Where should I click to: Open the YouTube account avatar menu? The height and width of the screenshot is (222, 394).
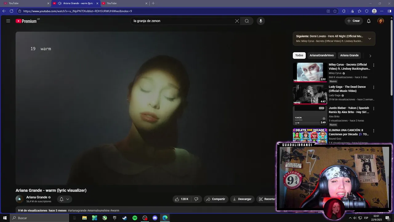(x=381, y=21)
